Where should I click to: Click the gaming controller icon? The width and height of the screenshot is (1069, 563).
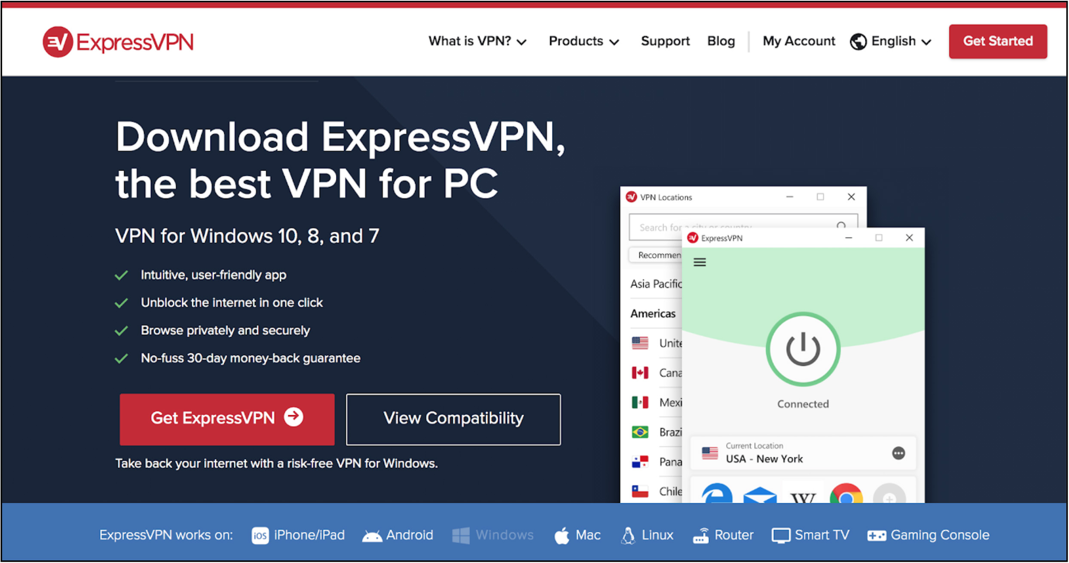click(877, 536)
